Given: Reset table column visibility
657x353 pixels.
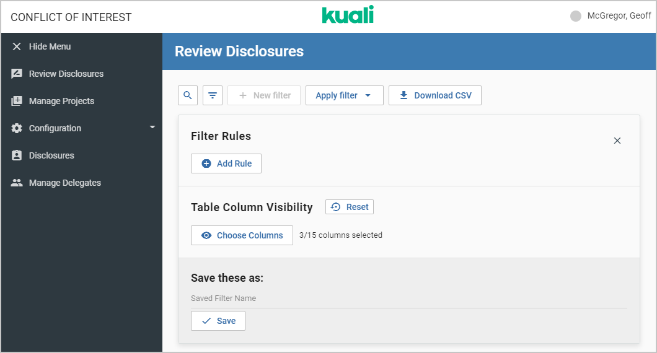Looking at the screenshot, I should pyautogui.click(x=350, y=207).
